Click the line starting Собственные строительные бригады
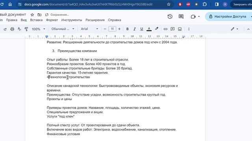252x141 pixels. pyautogui.click(x=89, y=69)
